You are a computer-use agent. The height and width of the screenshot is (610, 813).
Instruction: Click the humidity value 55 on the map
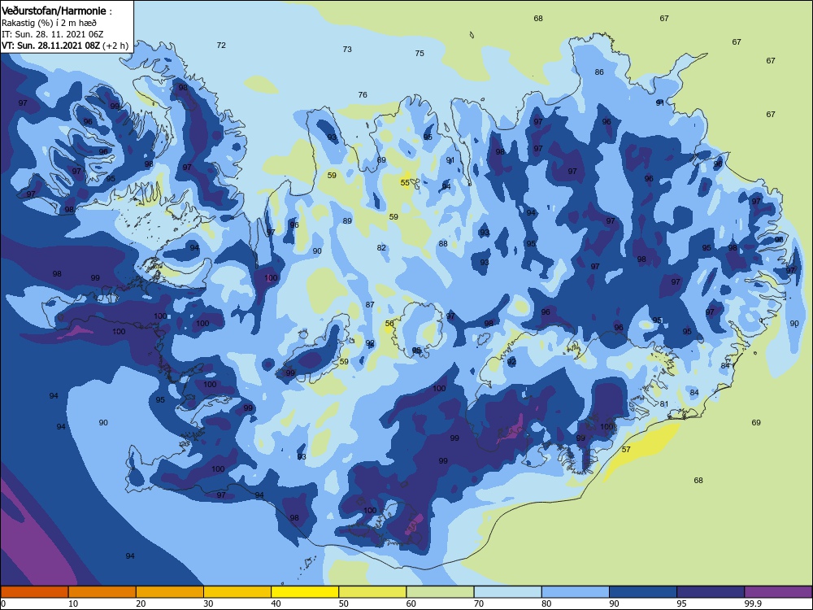405,182
